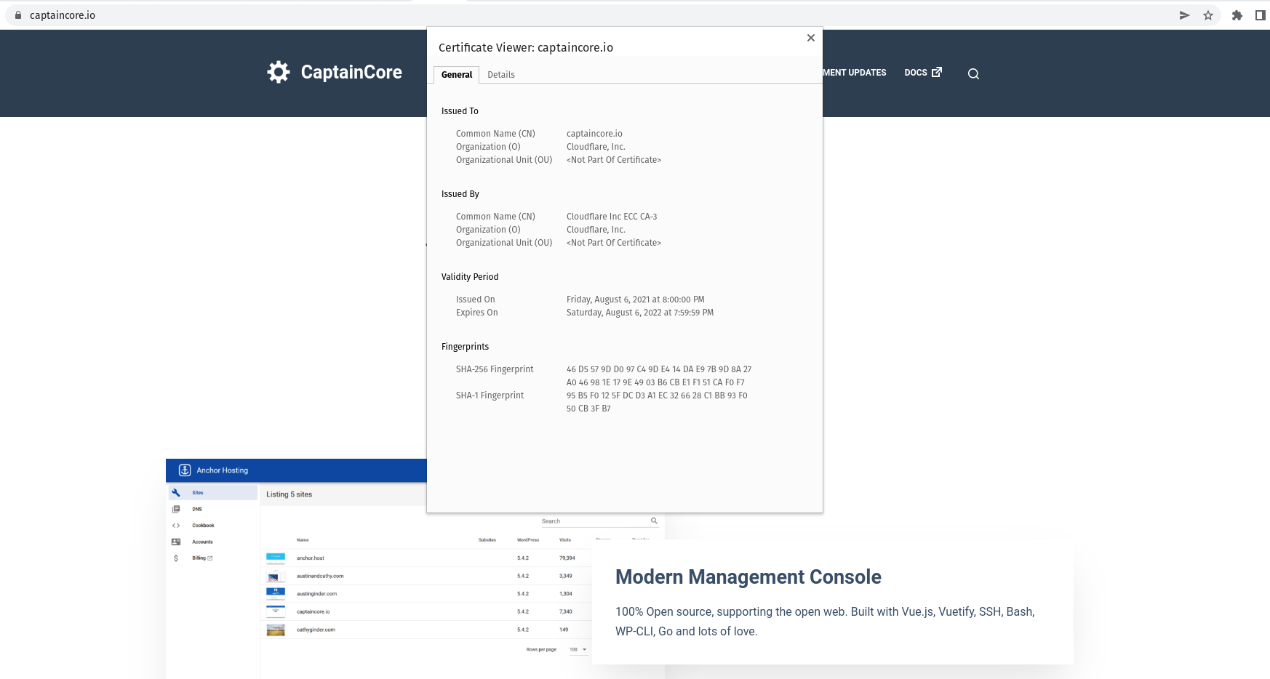Click the cathyginder.com site thumbnail
The height and width of the screenshot is (679, 1270).
276,630
